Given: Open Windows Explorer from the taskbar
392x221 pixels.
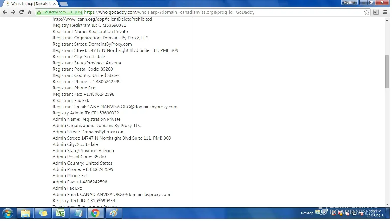Looking at the screenshot, I should pyautogui.click(x=25, y=213).
